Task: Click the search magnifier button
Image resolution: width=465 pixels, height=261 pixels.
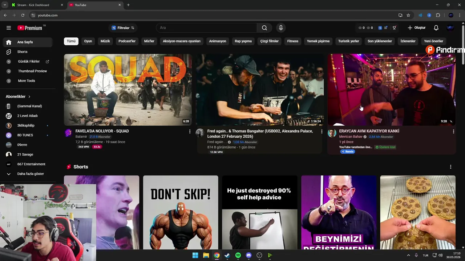Action: click(x=264, y=28)
